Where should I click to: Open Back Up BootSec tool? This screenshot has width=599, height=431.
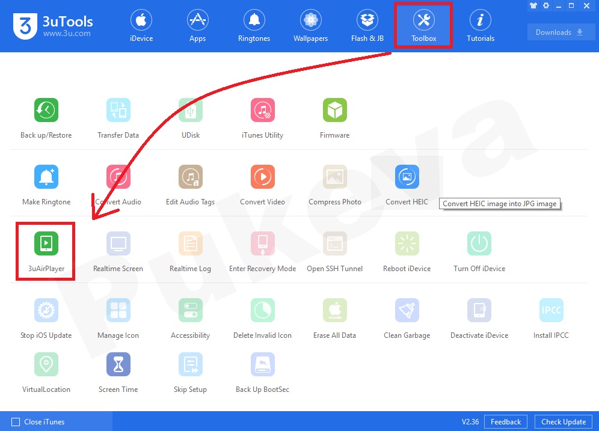coord(262,373)
